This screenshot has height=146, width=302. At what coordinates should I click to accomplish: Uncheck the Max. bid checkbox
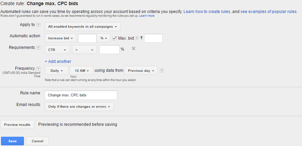coord(114,38)
